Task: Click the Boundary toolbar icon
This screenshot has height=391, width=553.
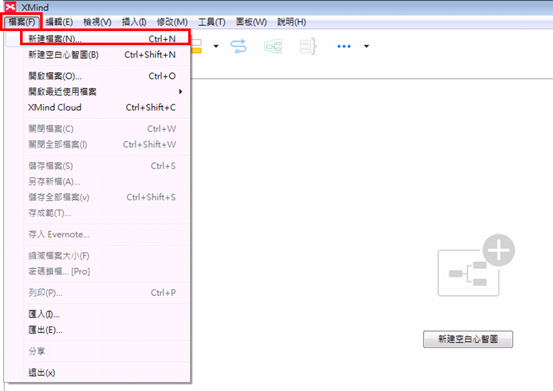Action: (x=273, y=47)
